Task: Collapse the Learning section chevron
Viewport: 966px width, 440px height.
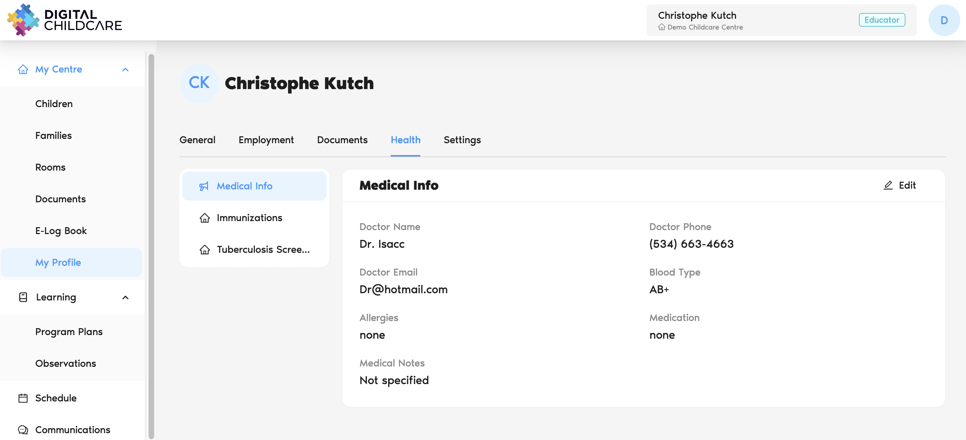Action: [x=125, y=298]
